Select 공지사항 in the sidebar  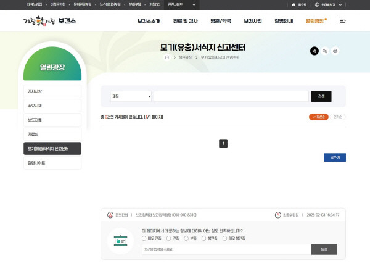[52, 91]
